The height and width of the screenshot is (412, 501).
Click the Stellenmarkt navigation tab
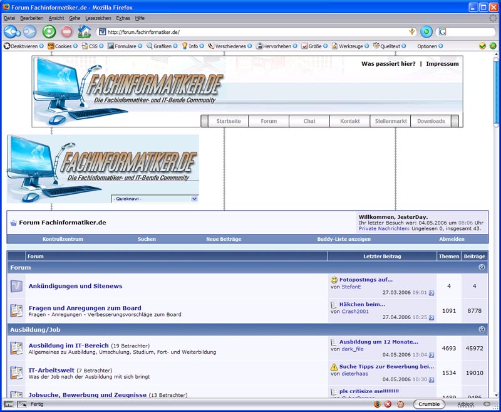click(x=390, y=121)
